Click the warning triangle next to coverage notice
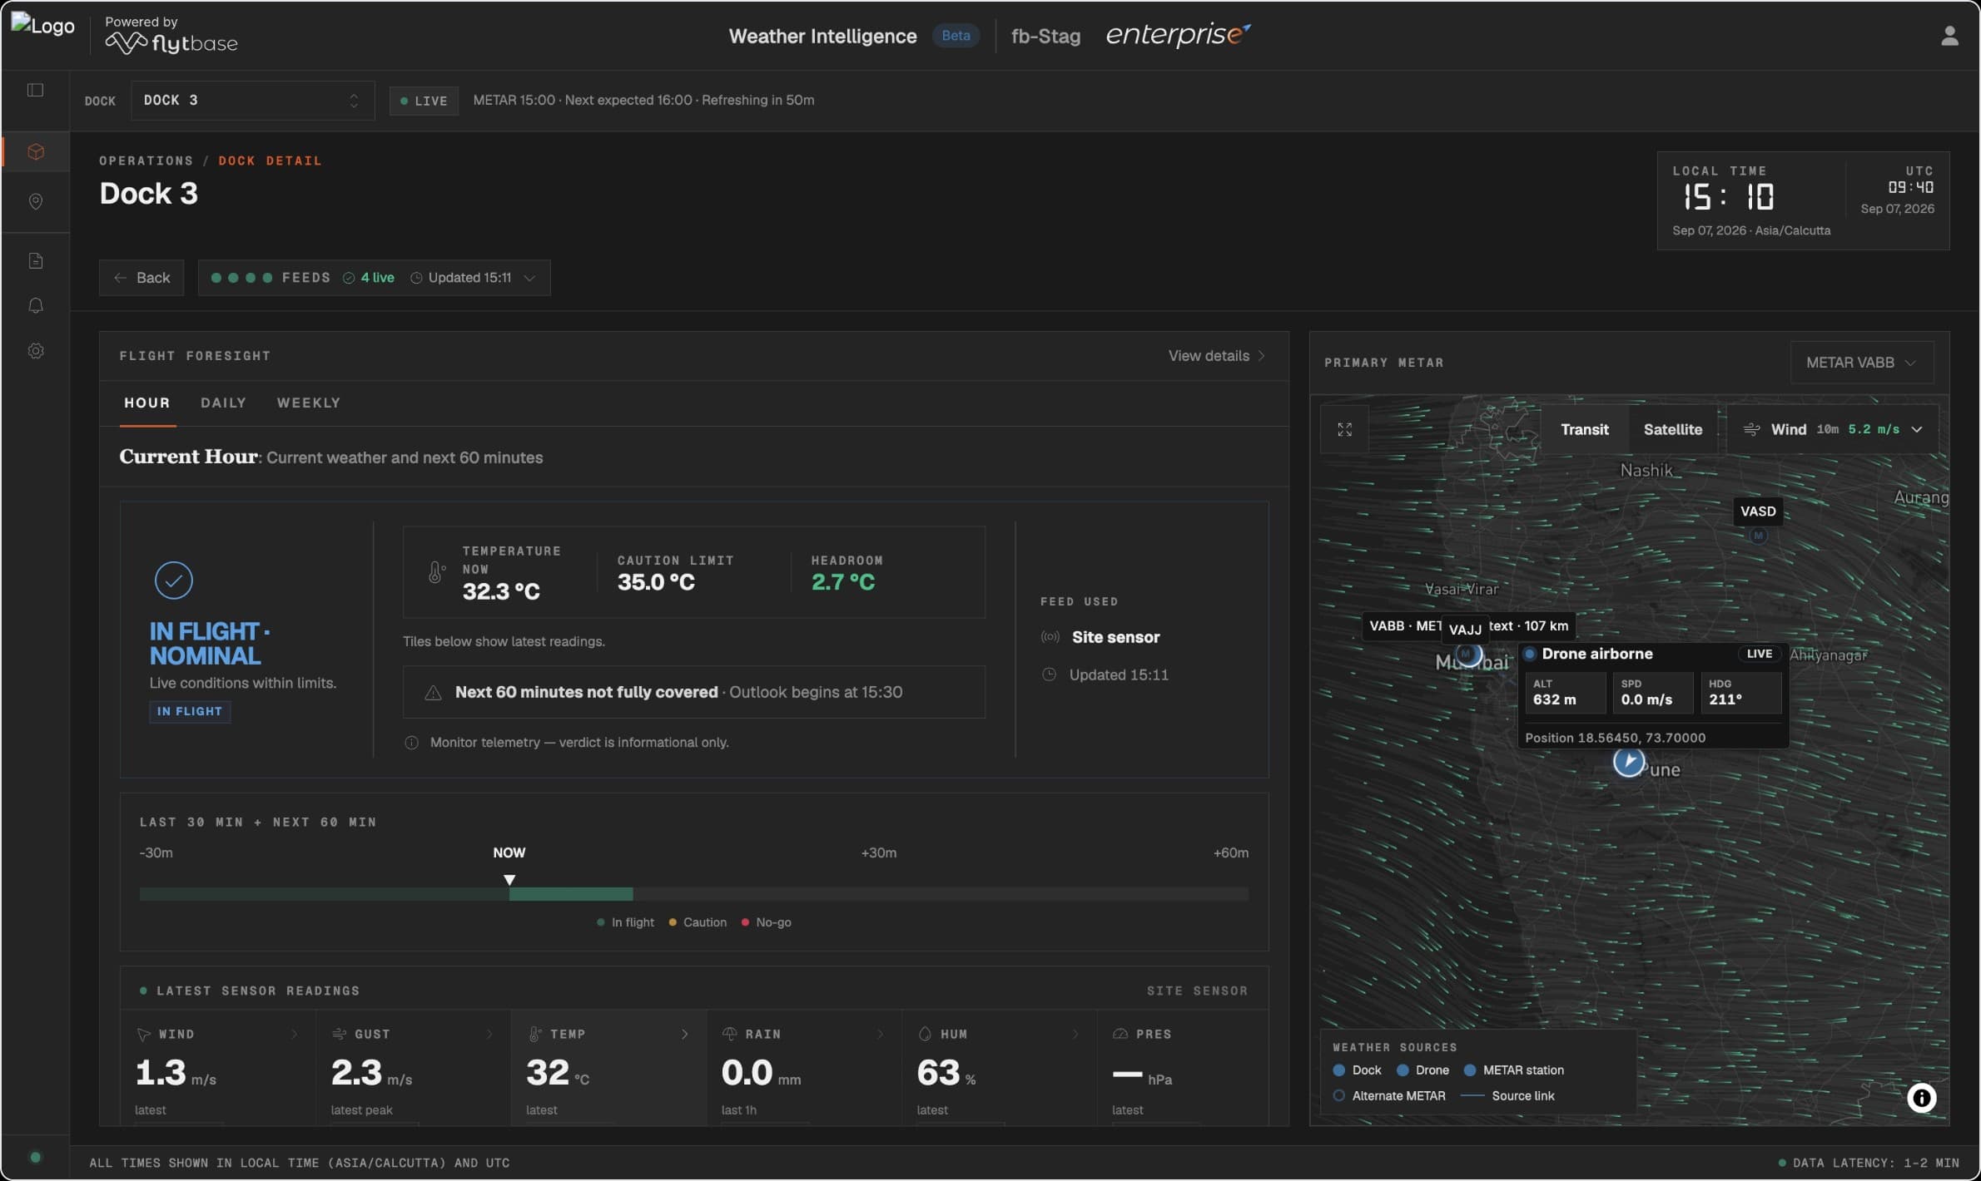The height and width of the screenshot is (1181, 1981). click(x=433, y=693)
